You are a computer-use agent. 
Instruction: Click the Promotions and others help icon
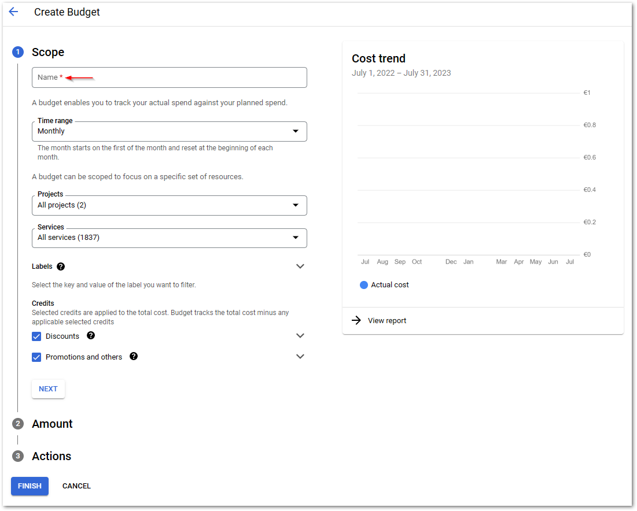134,357
